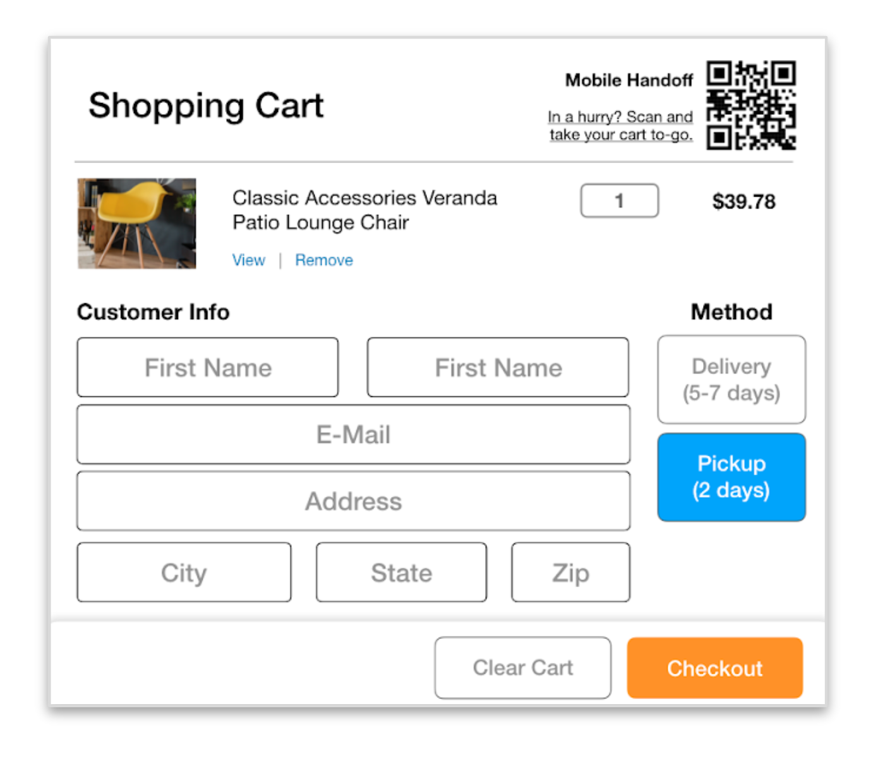Click the Clear Cart button

pos(523,667)
